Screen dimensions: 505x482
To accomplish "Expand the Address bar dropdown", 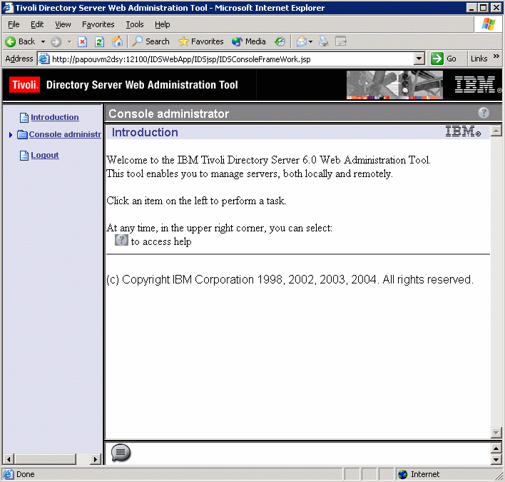I will click(x=419, y=59).
